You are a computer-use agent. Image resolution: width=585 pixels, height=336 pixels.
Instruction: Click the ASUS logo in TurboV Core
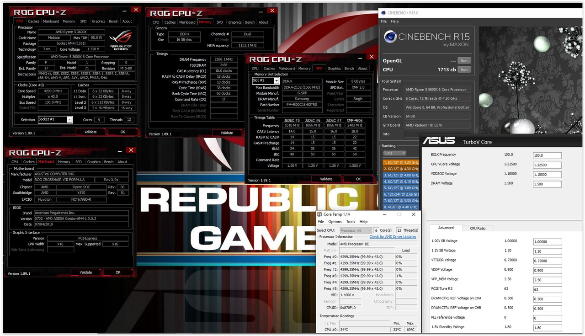(x=439, y=141)
